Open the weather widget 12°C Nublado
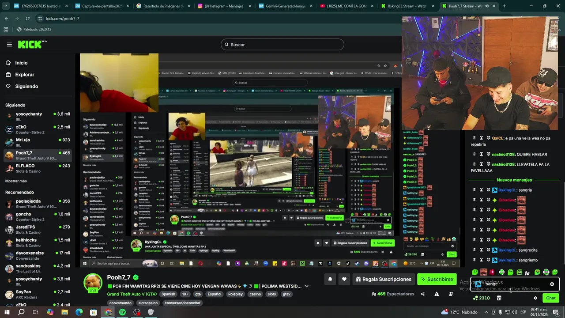Image resolution: width=565 pixels, height=318 pixels. 459,312
